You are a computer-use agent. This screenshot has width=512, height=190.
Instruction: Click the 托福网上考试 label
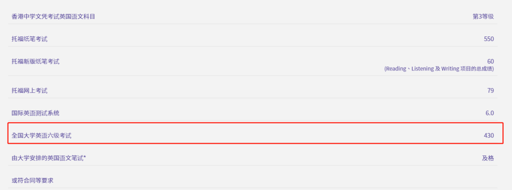[29, 90]
